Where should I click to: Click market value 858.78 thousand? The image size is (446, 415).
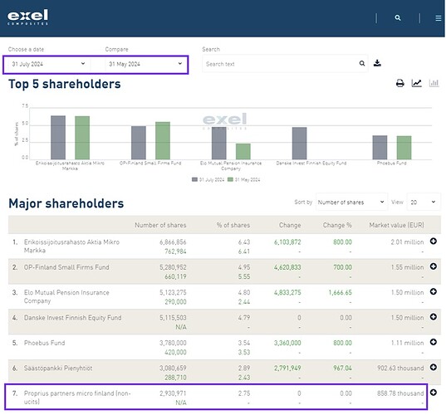400,393
